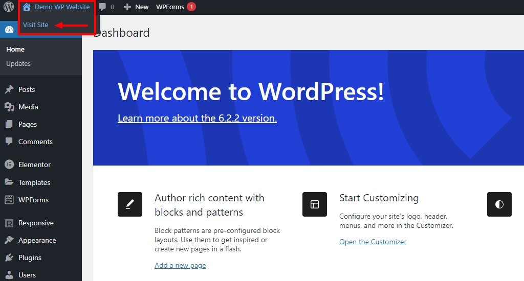
Task: Open Demo WP Website site menu
Action: (62, 7)
